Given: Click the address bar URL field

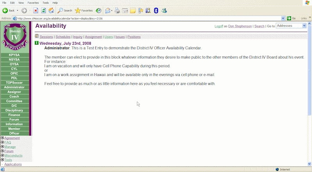Looking at the screenshot, I should click(148, 18).
